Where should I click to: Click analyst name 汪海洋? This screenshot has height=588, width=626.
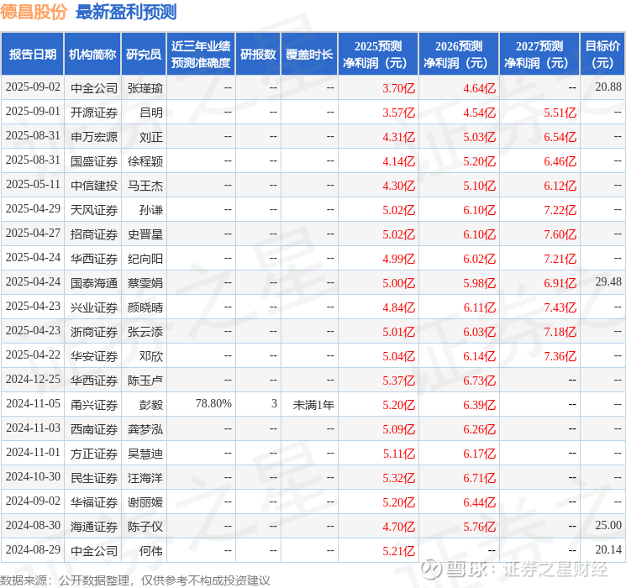pyautogui.click(x=145, y=478)
